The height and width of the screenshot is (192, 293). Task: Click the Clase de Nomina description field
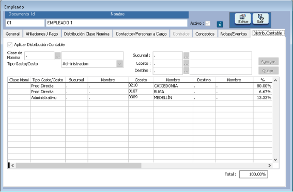[92, 56]
